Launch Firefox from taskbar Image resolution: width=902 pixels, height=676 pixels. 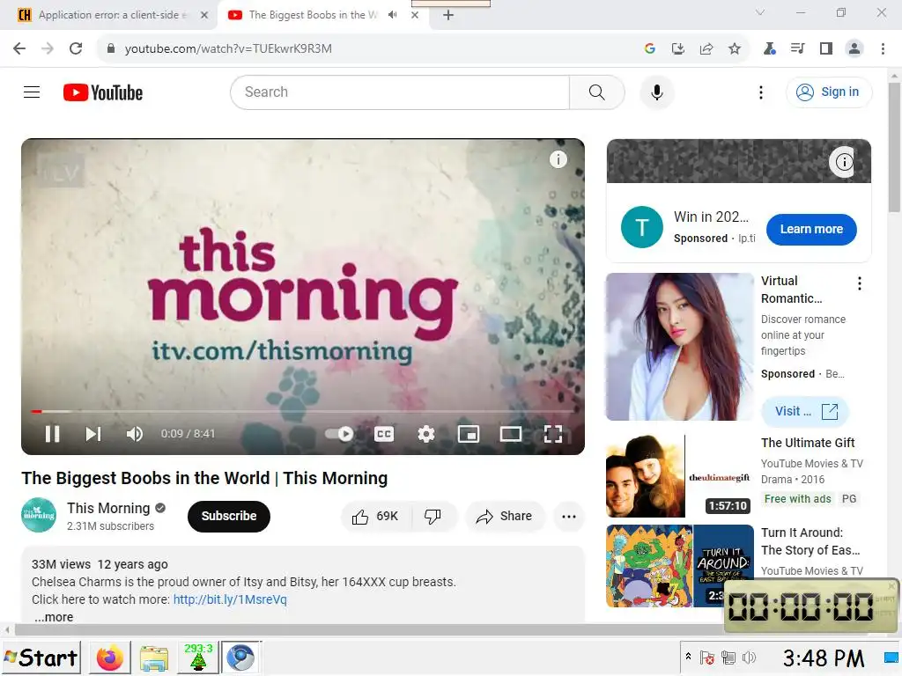[x=109, y=658]
